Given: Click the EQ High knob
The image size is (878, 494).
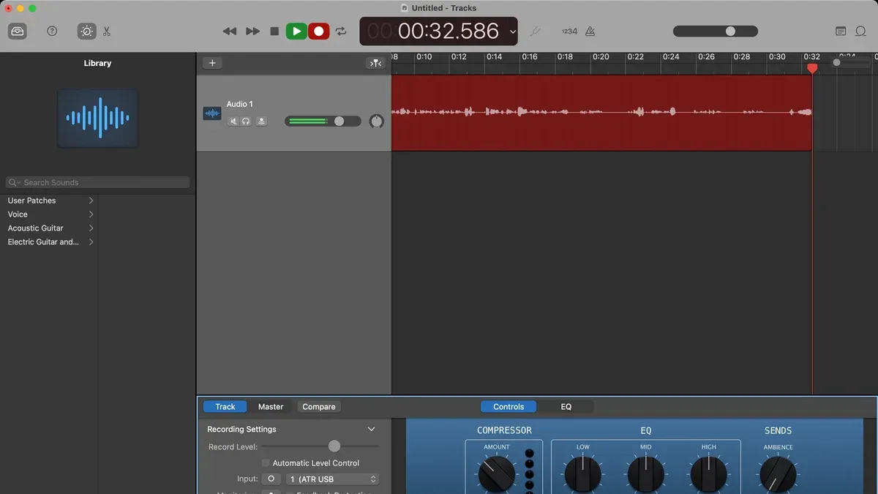Looking at the screenshot, I should [x=709, y=474].
